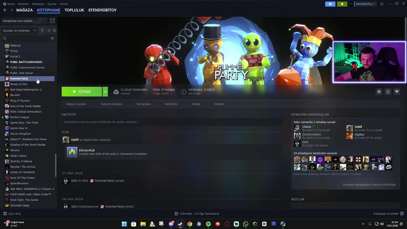Screen dimensions: 407x229
Task: Open the Destek tab
Action: coord(219,104)
